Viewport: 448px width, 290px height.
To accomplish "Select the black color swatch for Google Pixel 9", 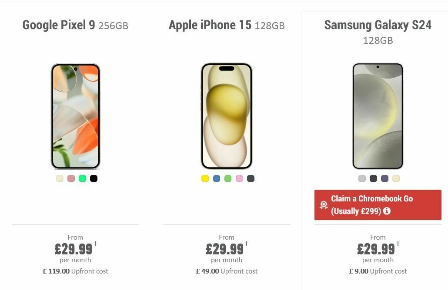I will 94,178.
